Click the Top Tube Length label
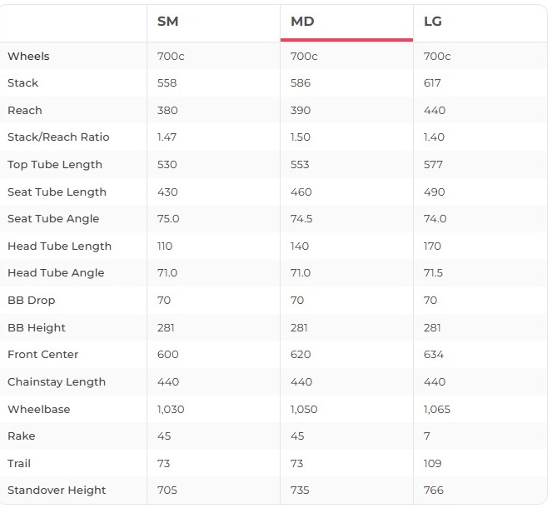 (55, 165)
